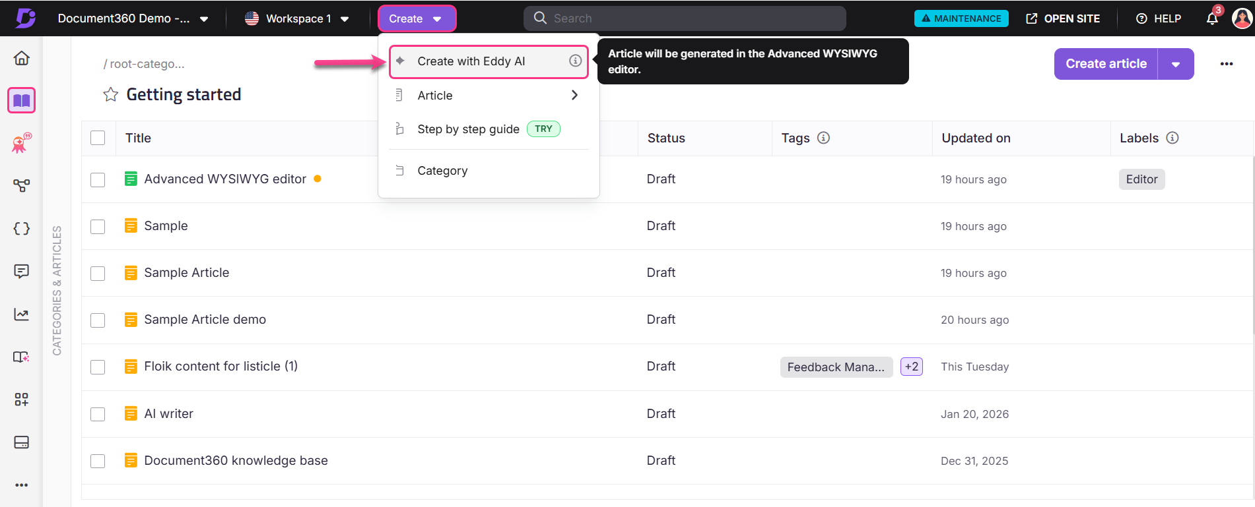
Task: Open the Documentation book icon in sidebar
Action: click(x=22, y=101)
